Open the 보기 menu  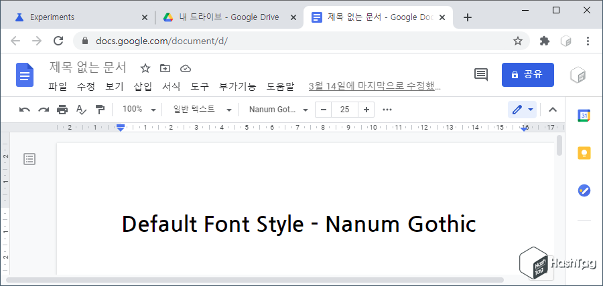click(114, 87)
